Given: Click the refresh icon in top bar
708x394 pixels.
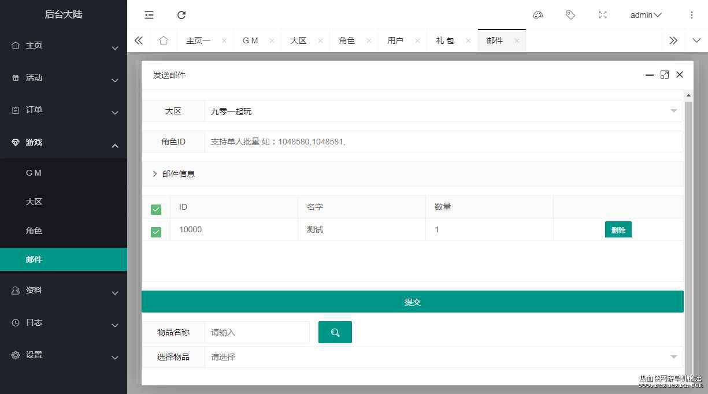Looking at the screenshot, I should (x=181, y=15).
